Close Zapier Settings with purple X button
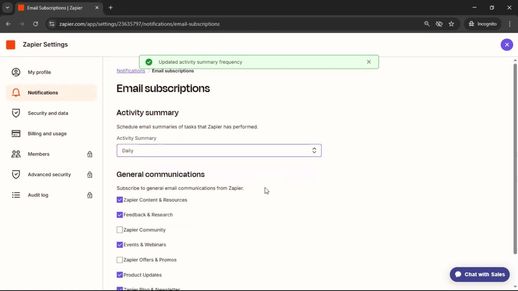The height and width of the screenshot is (291, 518). (x=507, y=45)
